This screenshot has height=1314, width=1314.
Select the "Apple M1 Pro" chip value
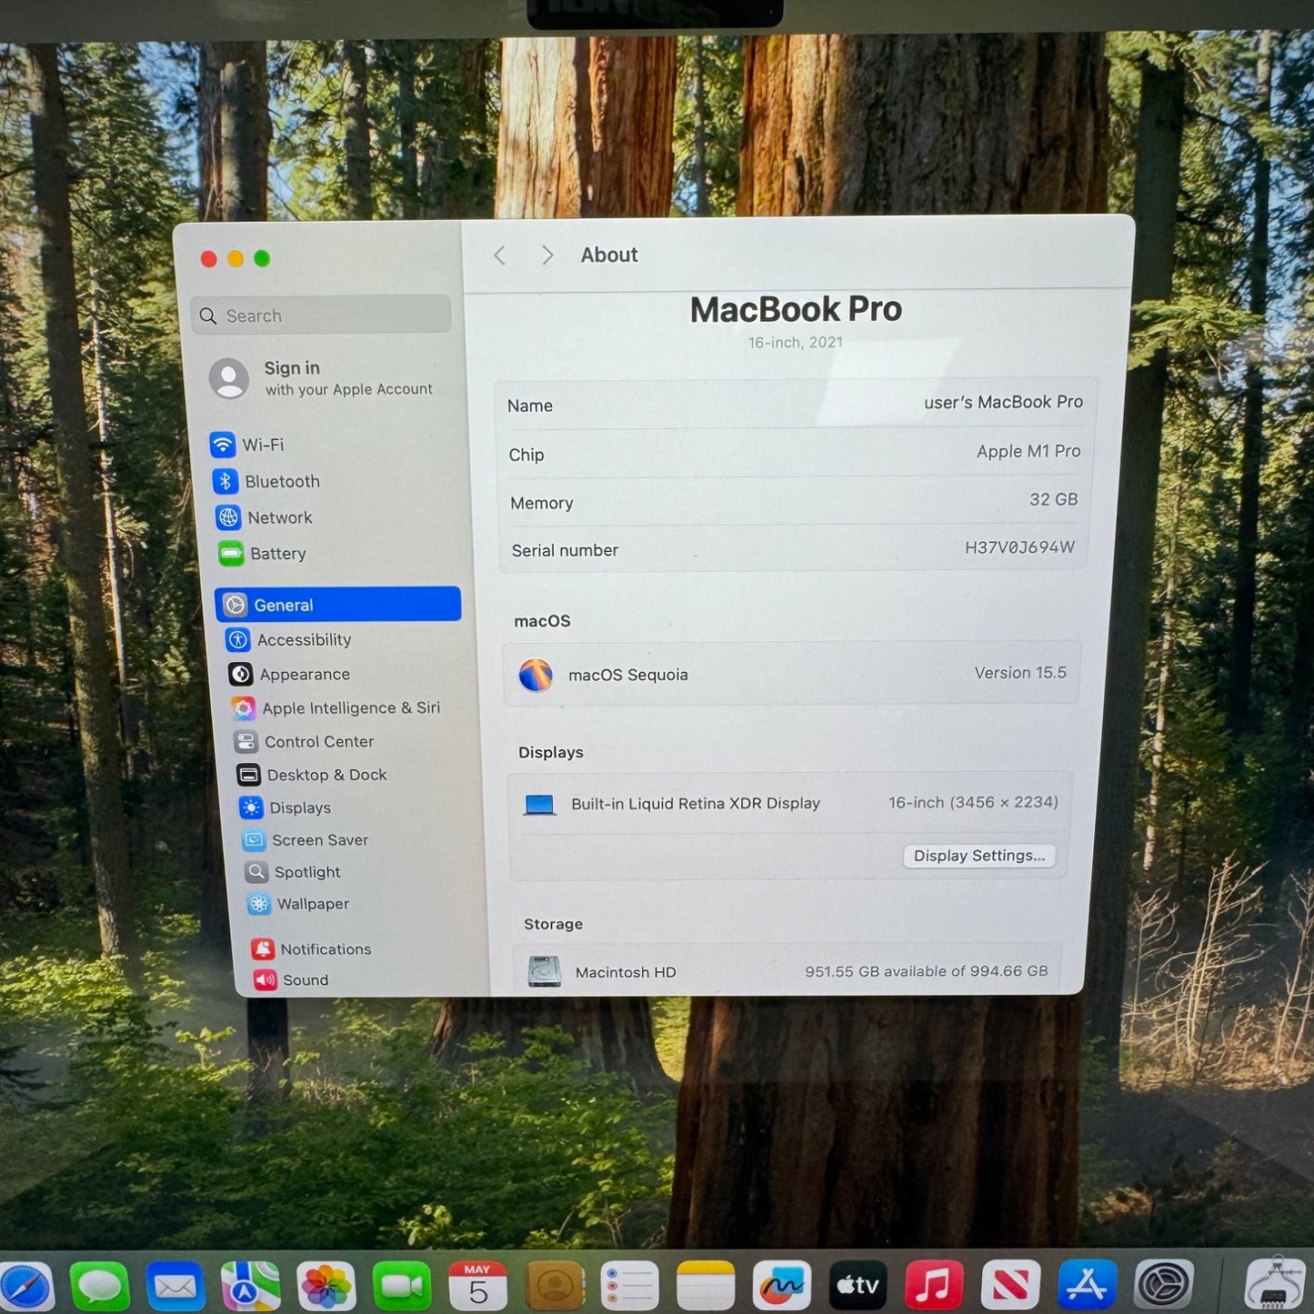tap(1028, 451)
